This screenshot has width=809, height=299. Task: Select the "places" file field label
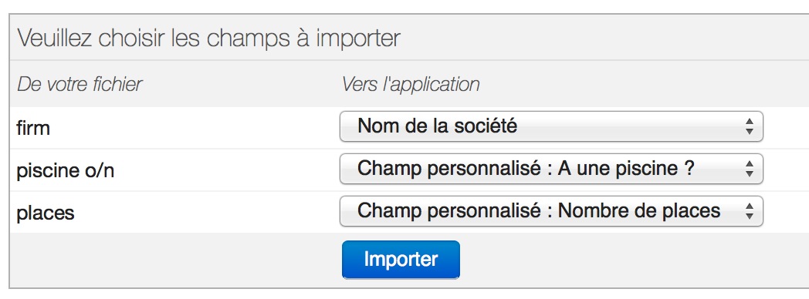[46, 213]
